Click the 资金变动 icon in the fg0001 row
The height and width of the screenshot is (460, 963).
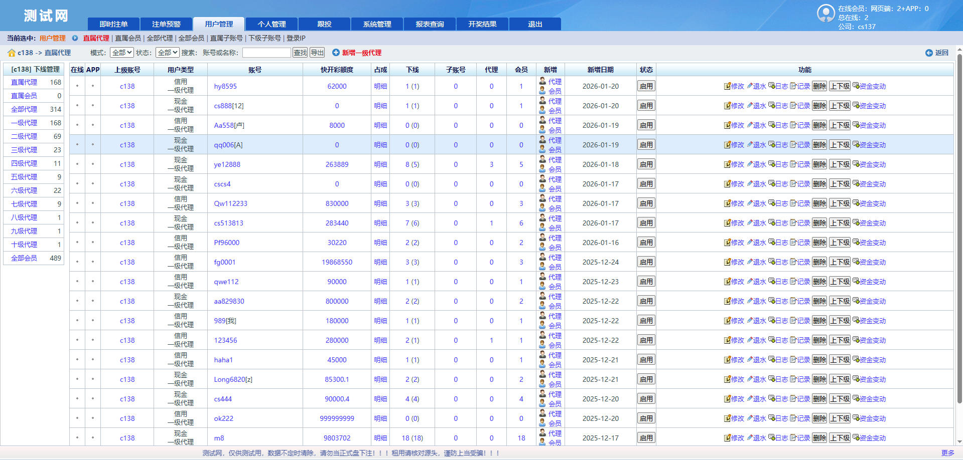click(856, 262)
